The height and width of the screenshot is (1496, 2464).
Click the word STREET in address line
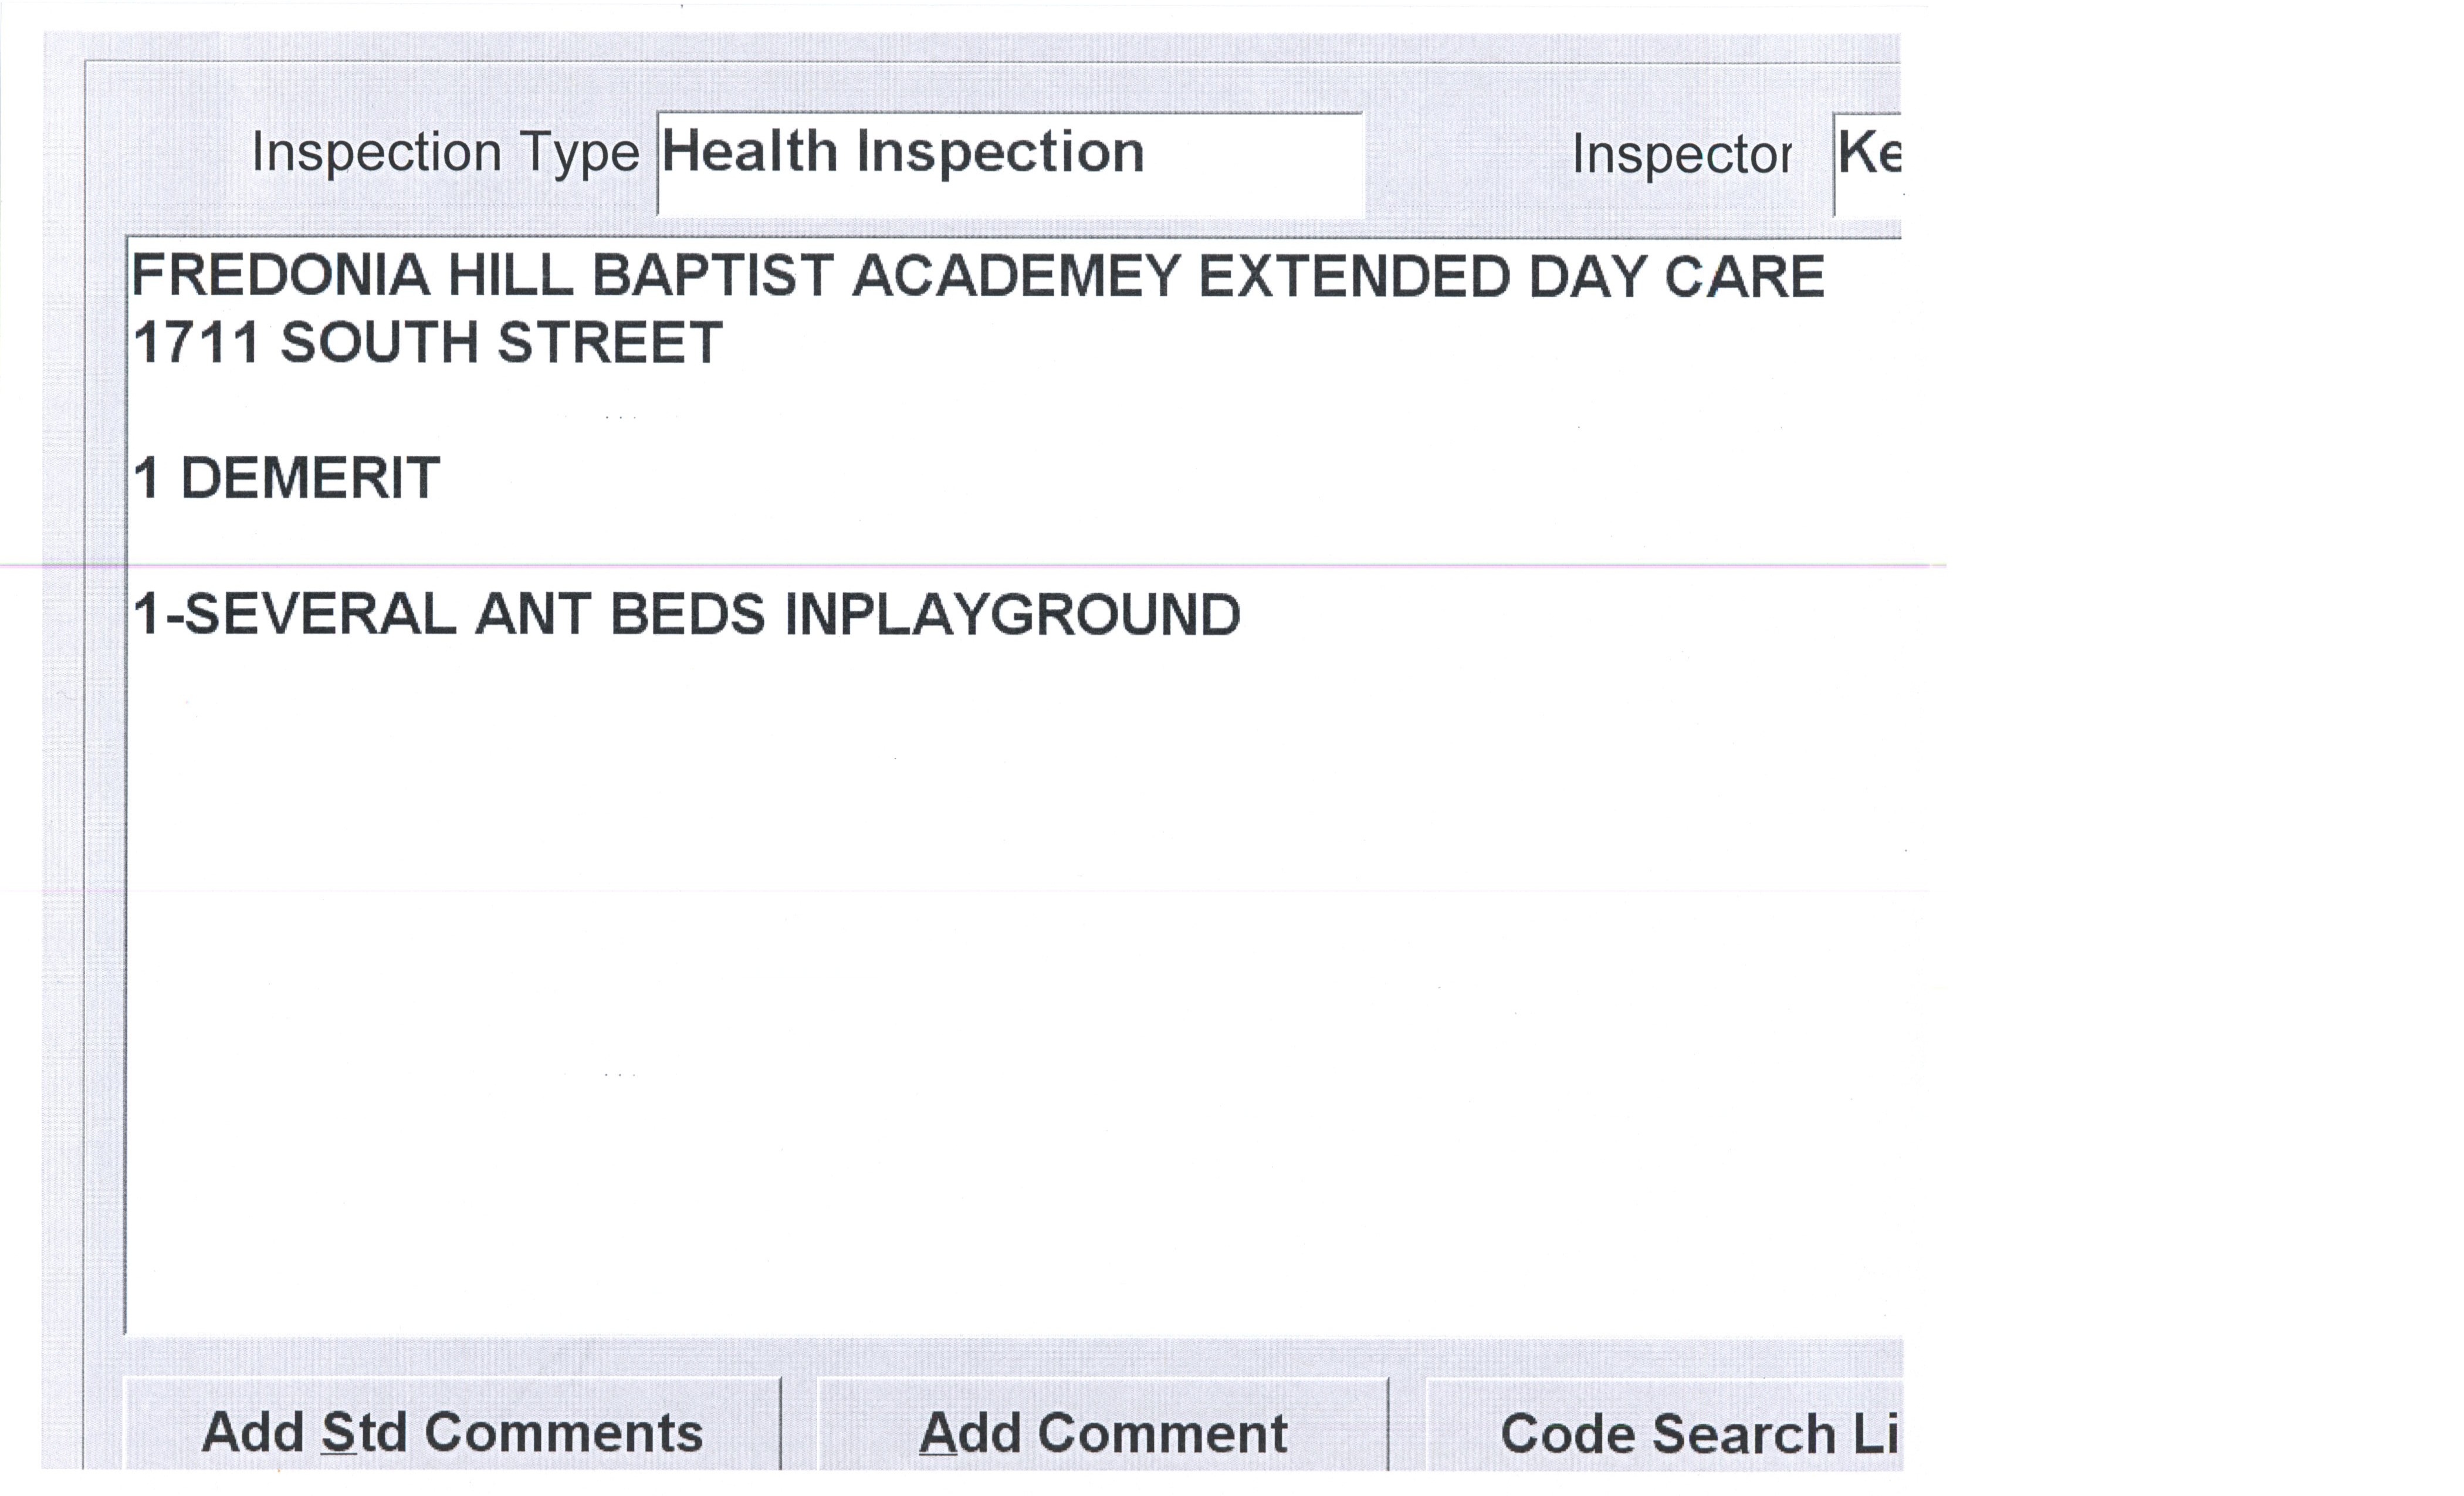coord(610,343)
